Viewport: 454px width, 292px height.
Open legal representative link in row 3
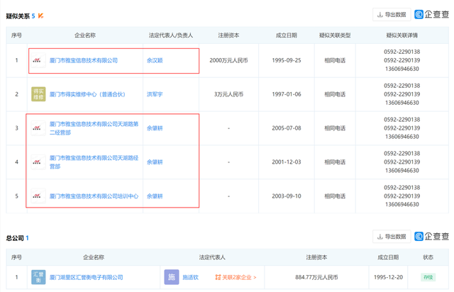[155, 128]
